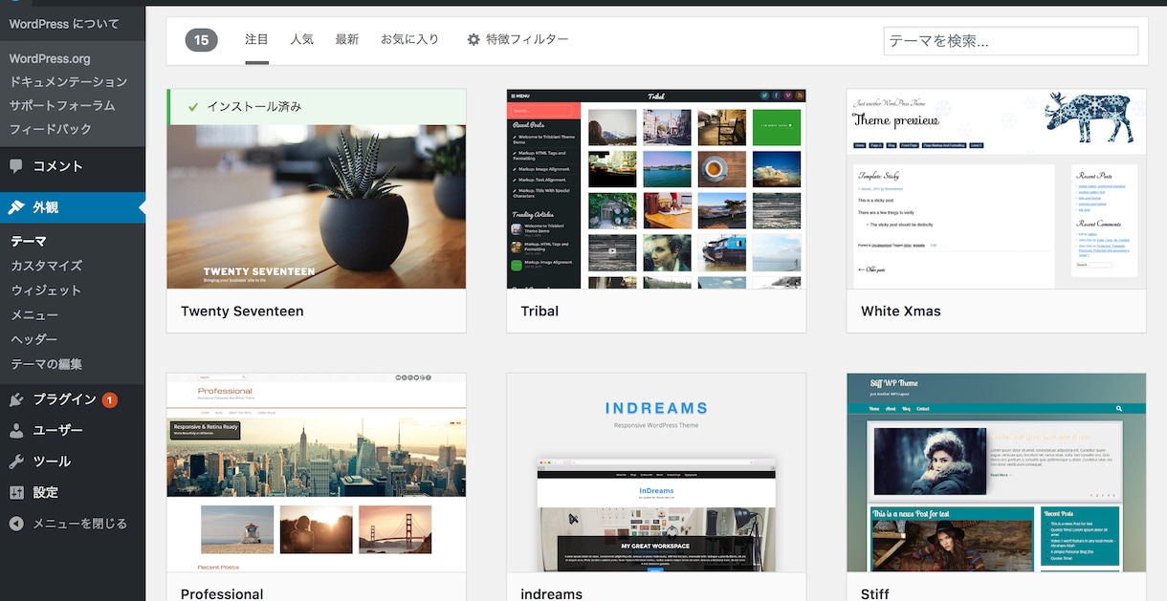Screen dimensions: 1167x601
Task: Select the indreams theme thumbnail
Action: [656, 473]
